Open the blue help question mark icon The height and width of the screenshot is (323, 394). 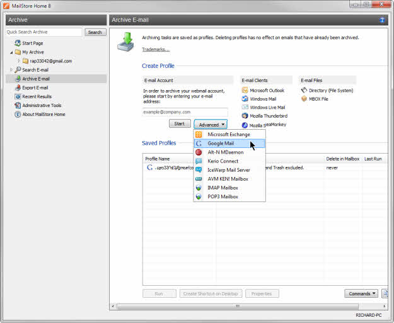pyautogui.click(x=382, y=20)
